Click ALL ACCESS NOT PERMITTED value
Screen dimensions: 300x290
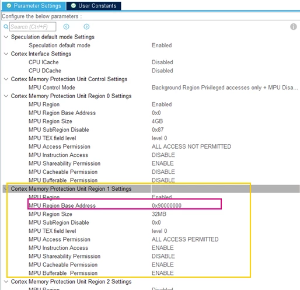click(x=191, y=146)
